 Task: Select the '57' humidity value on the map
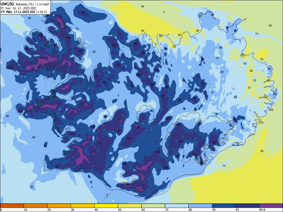pos(261,123)
